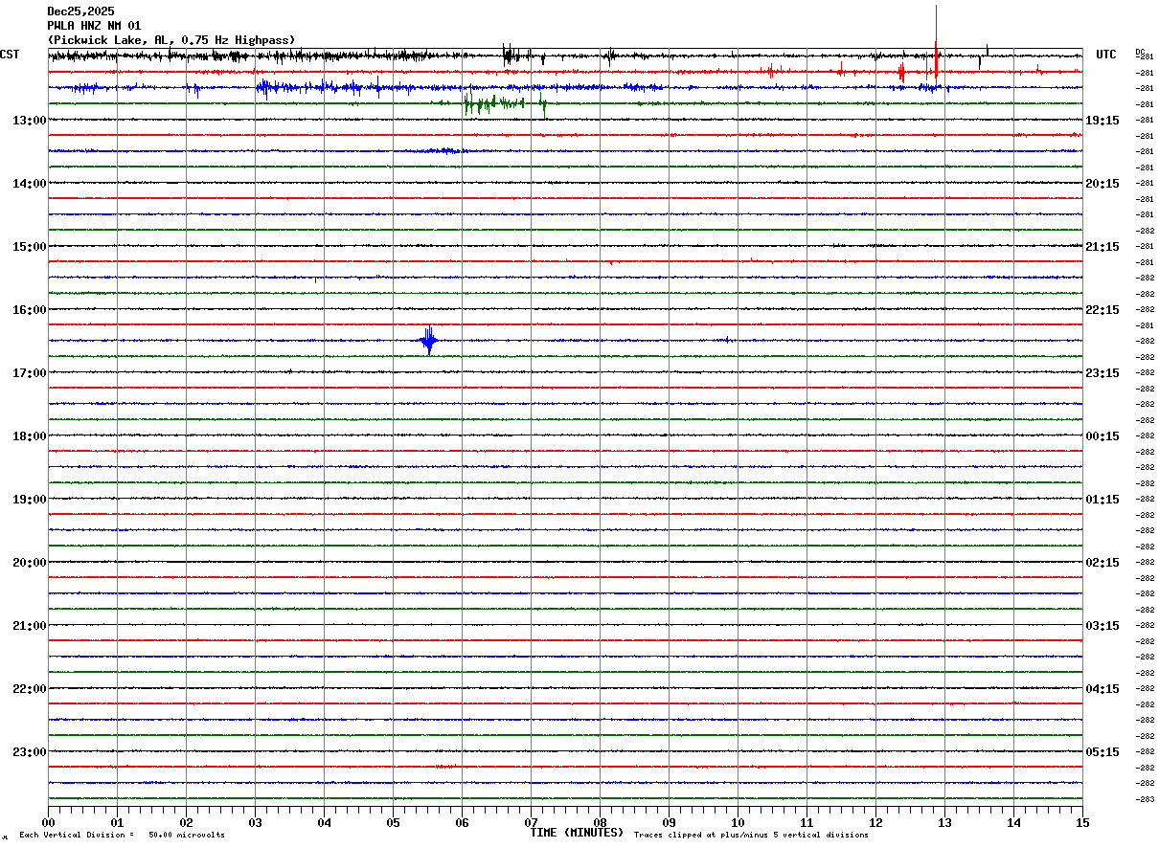The width and height of the screenshot is (1159, 848).
Task: Click the 10 minute tick label
Action: [x=738, y=822]
